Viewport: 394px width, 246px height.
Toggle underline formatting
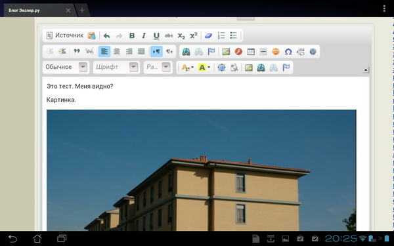click(156, 35)
